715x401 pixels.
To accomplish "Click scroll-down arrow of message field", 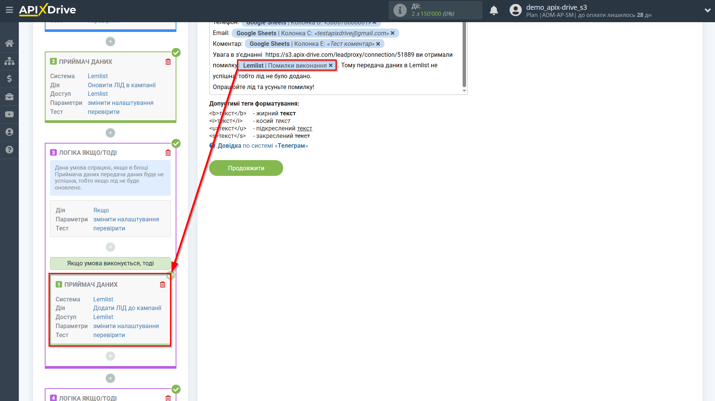I will pos(464,91).
